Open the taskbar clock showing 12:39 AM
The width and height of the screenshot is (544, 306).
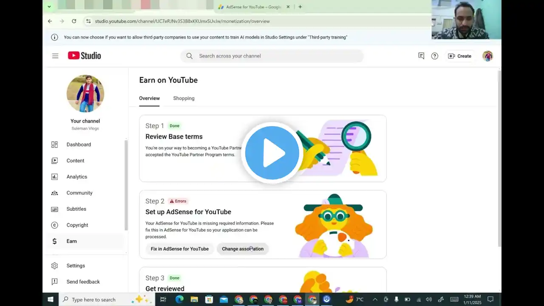tap(472, 299)
